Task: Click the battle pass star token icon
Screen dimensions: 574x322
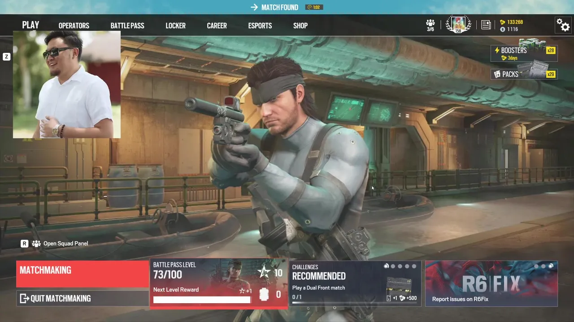Action: (264, 271)
